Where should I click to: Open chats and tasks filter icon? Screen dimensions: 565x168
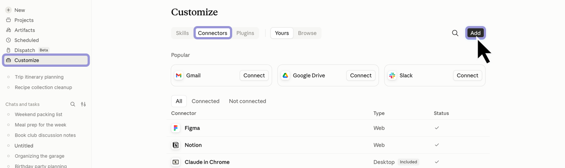[x=83, y=104]
